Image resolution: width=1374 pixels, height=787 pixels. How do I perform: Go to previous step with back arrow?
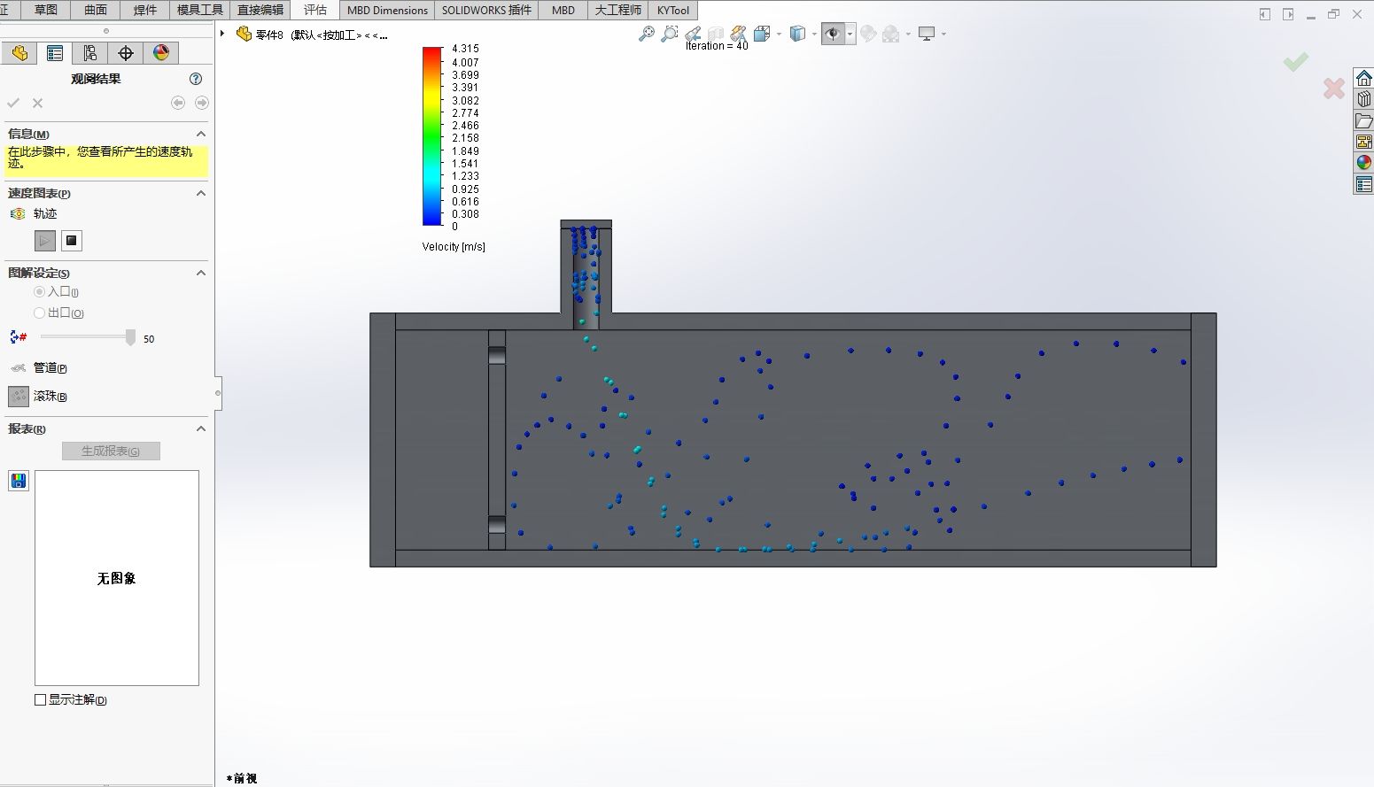coord(178,103)
